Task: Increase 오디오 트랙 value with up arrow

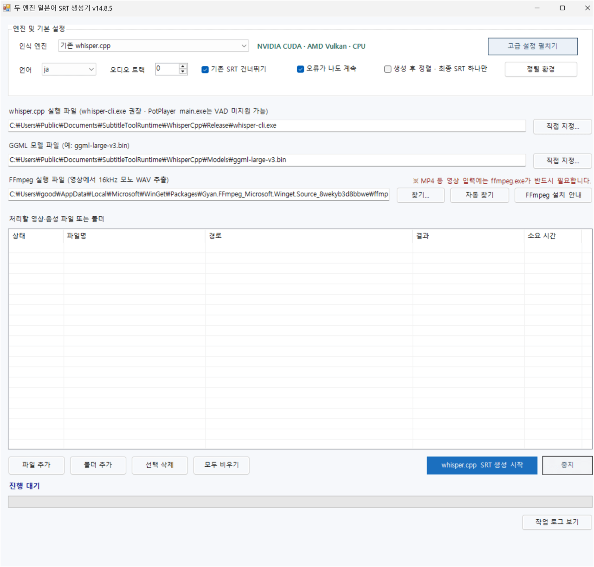Action: [183, 66]
